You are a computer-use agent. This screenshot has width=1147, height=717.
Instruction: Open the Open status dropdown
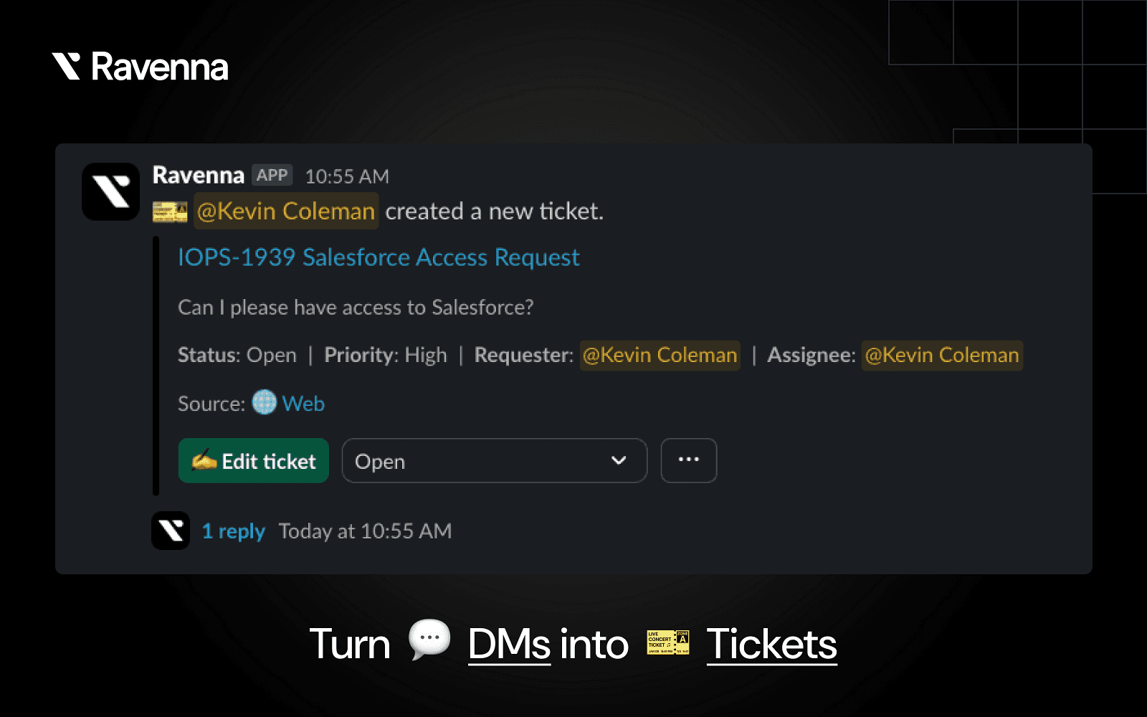pos(495,460)
